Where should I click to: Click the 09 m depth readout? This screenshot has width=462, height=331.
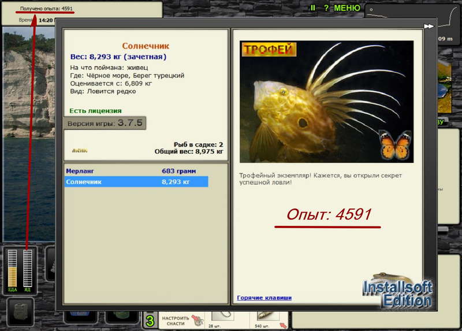[445, 39]
